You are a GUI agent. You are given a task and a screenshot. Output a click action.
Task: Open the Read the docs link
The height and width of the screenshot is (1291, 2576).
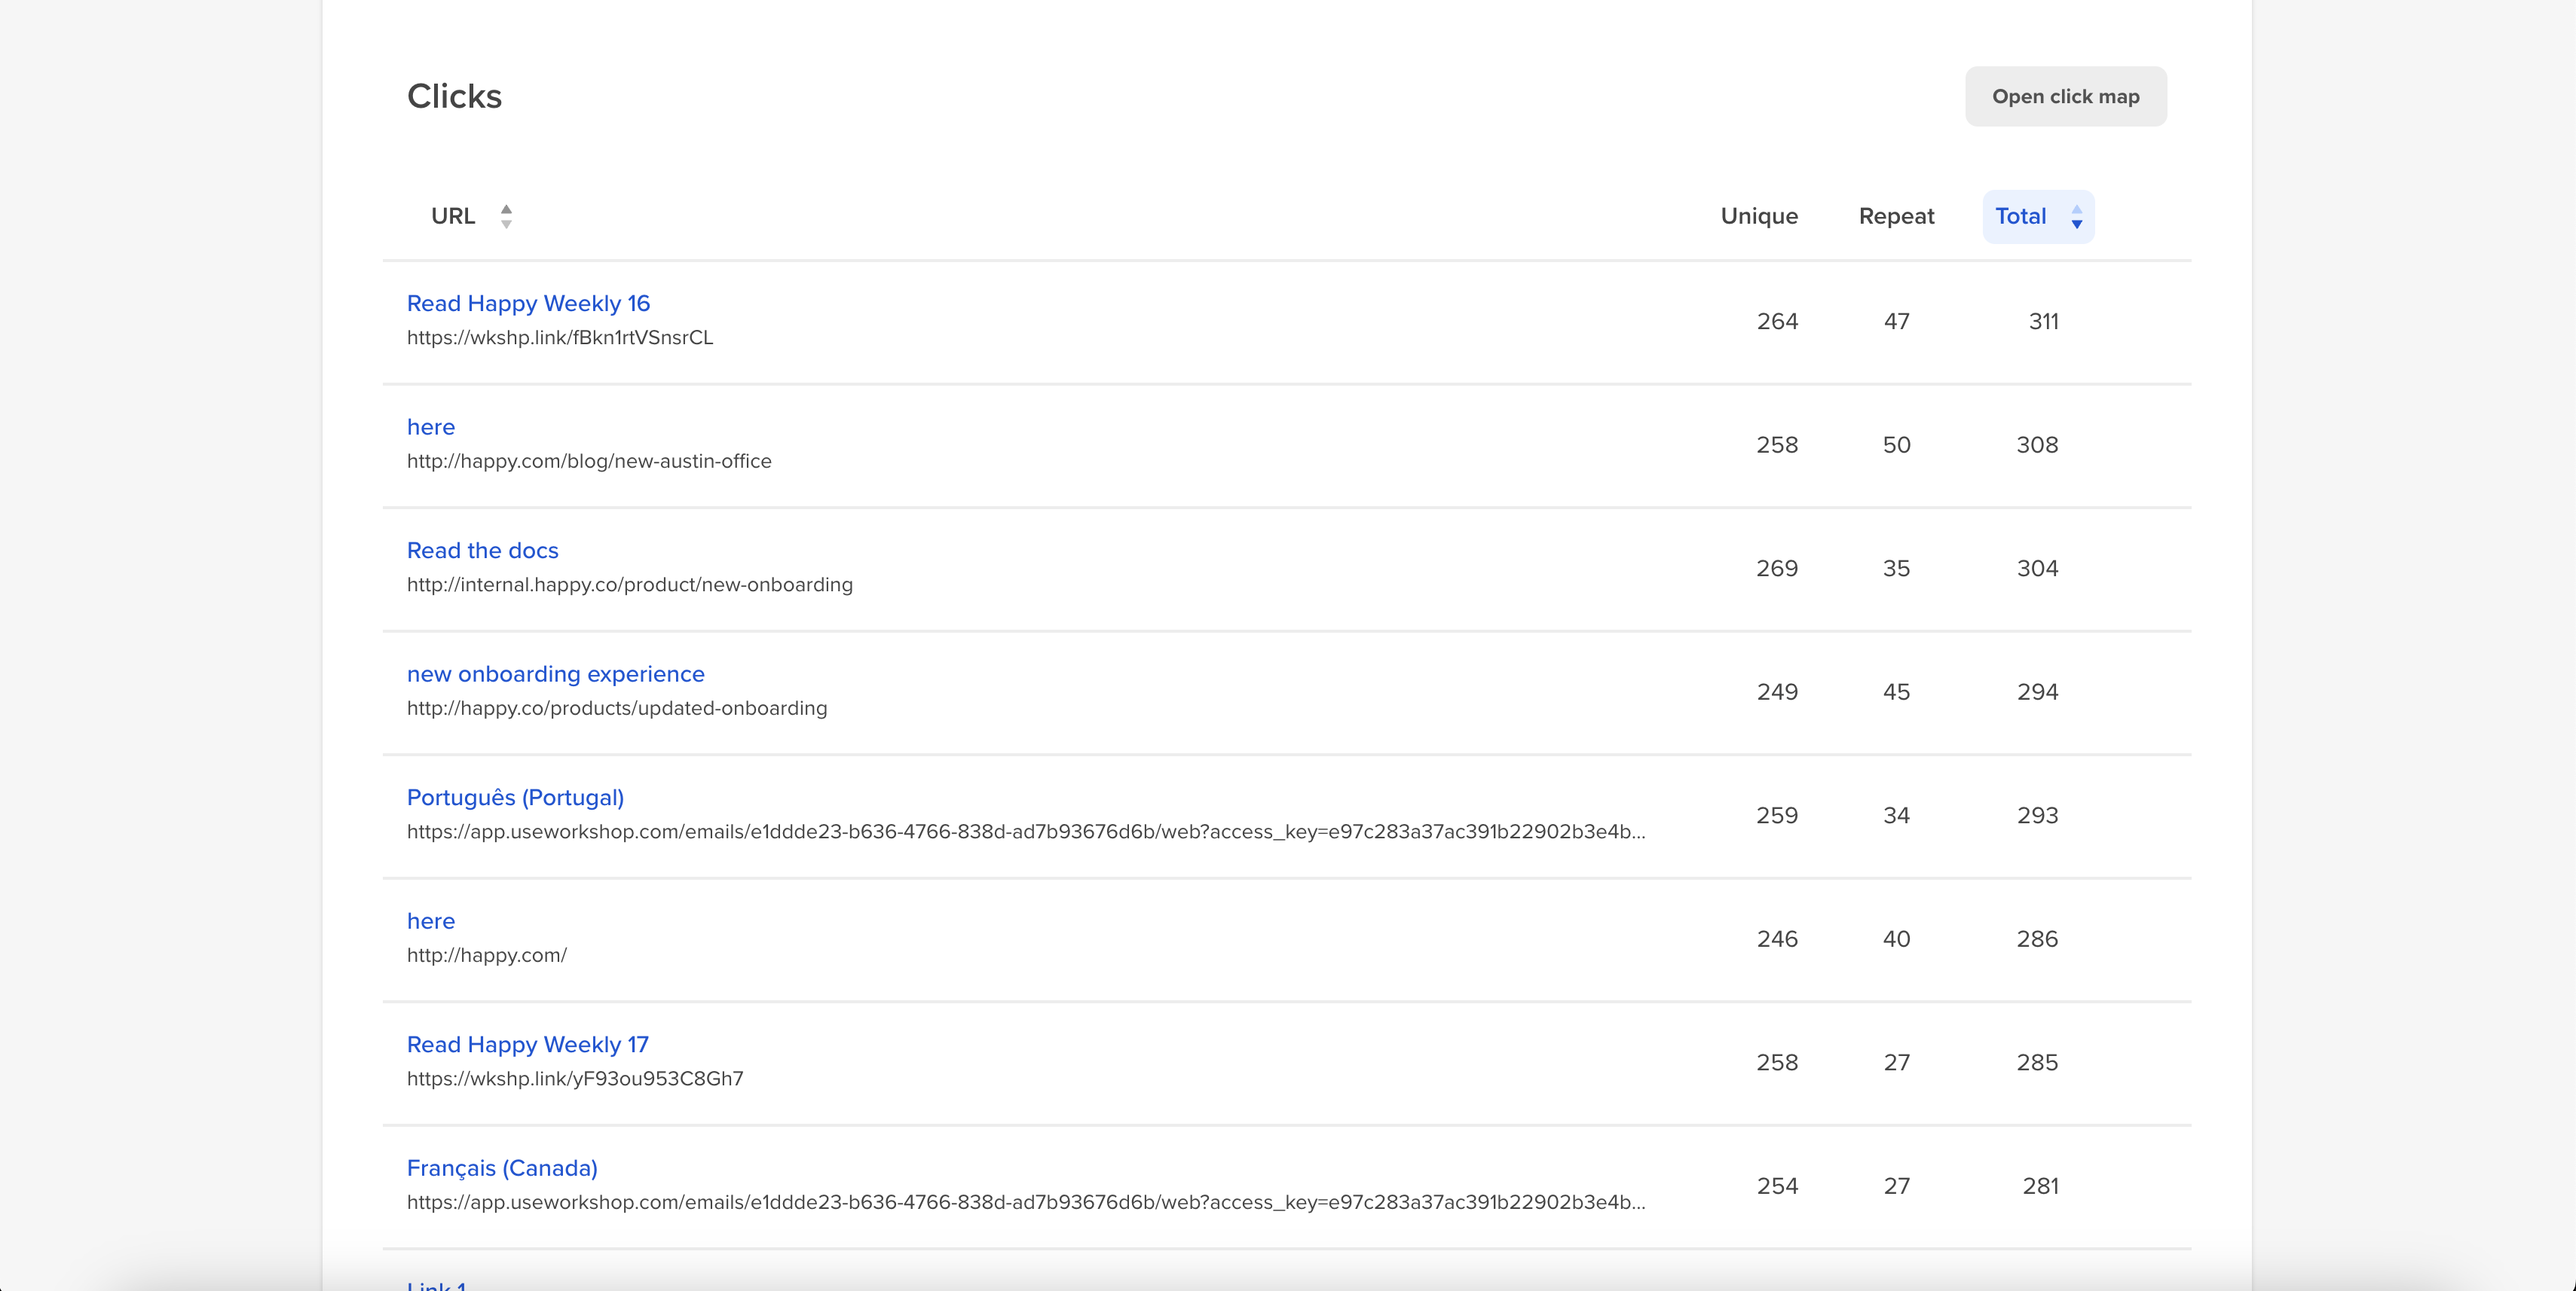pos(482,551)
